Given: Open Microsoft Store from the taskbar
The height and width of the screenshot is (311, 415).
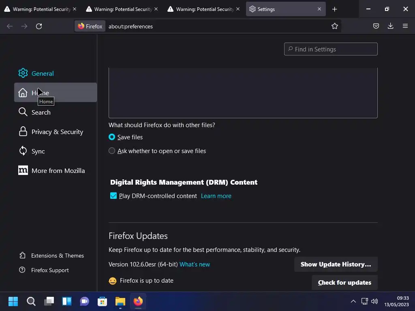Looking at the screenshot, I should click(x=102, y=301).
